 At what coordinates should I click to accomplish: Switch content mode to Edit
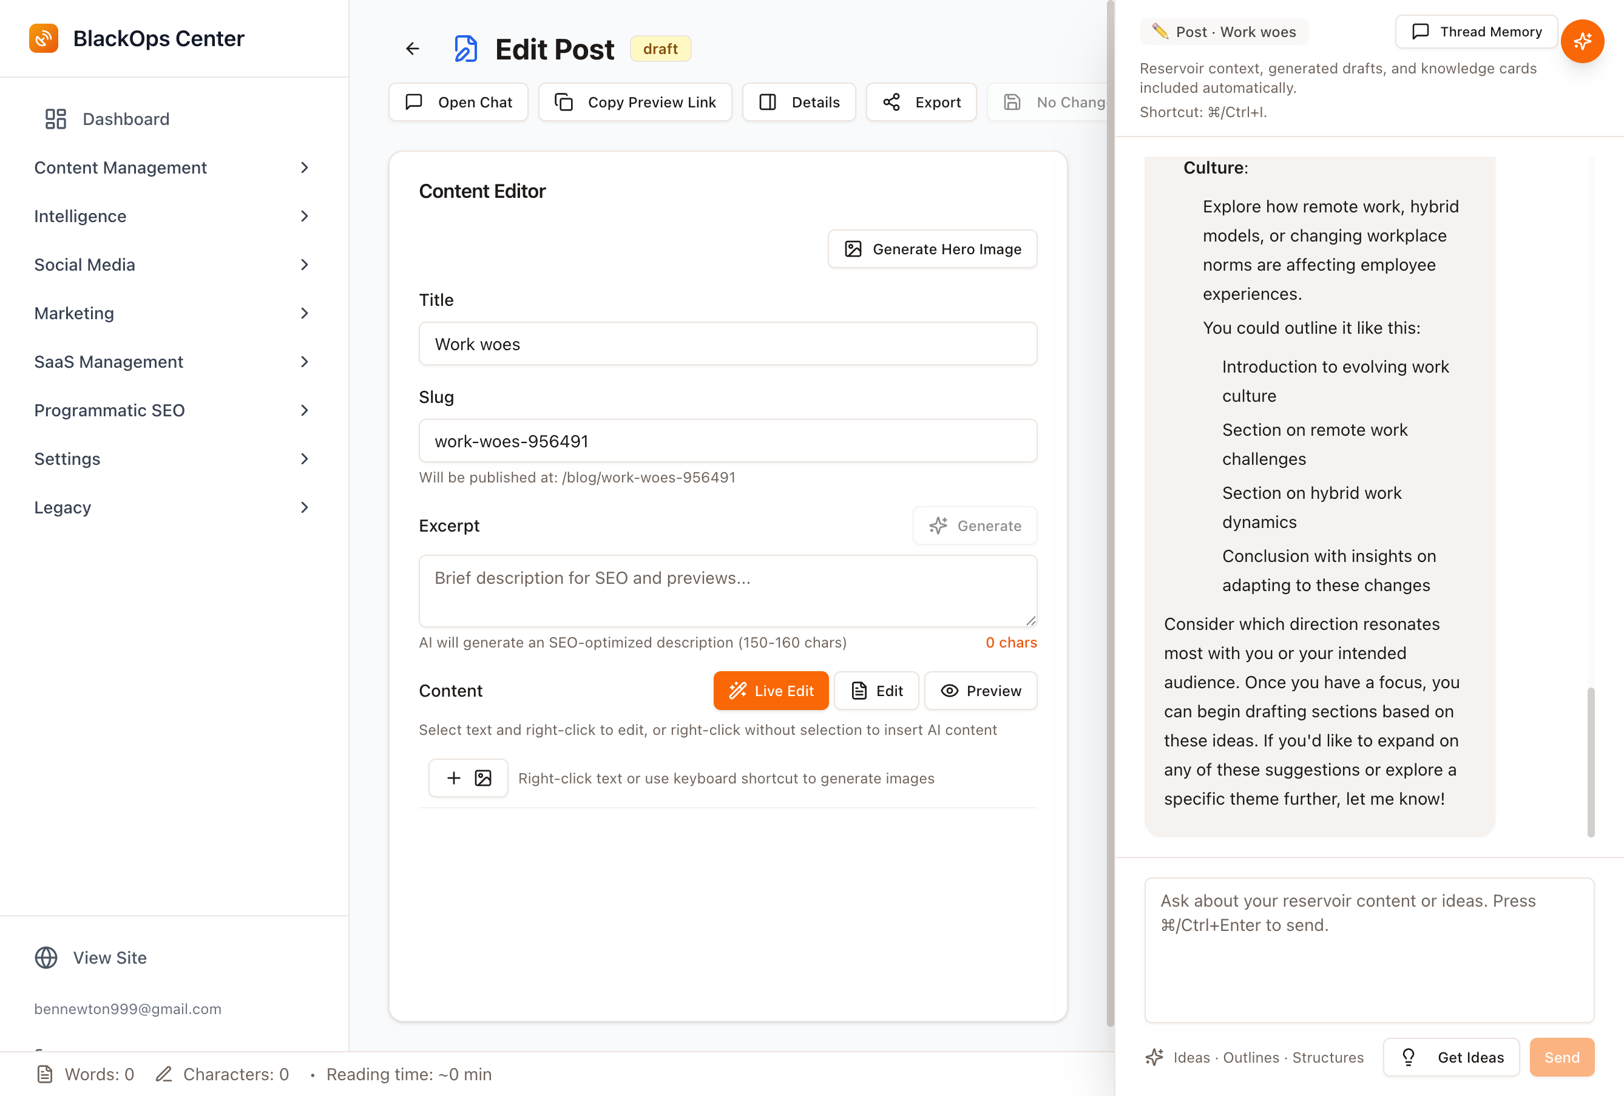click(x=876, y=691)
